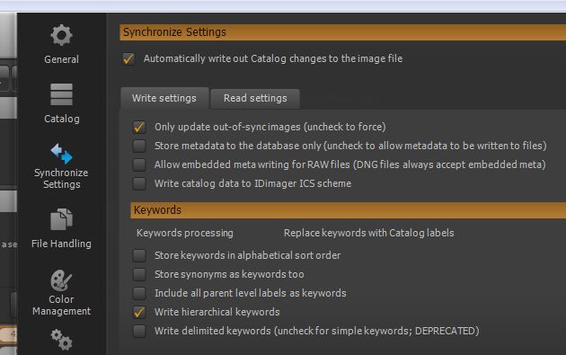
Task: Enable Store synonyms as keywords too
Action: click(139, 274)
